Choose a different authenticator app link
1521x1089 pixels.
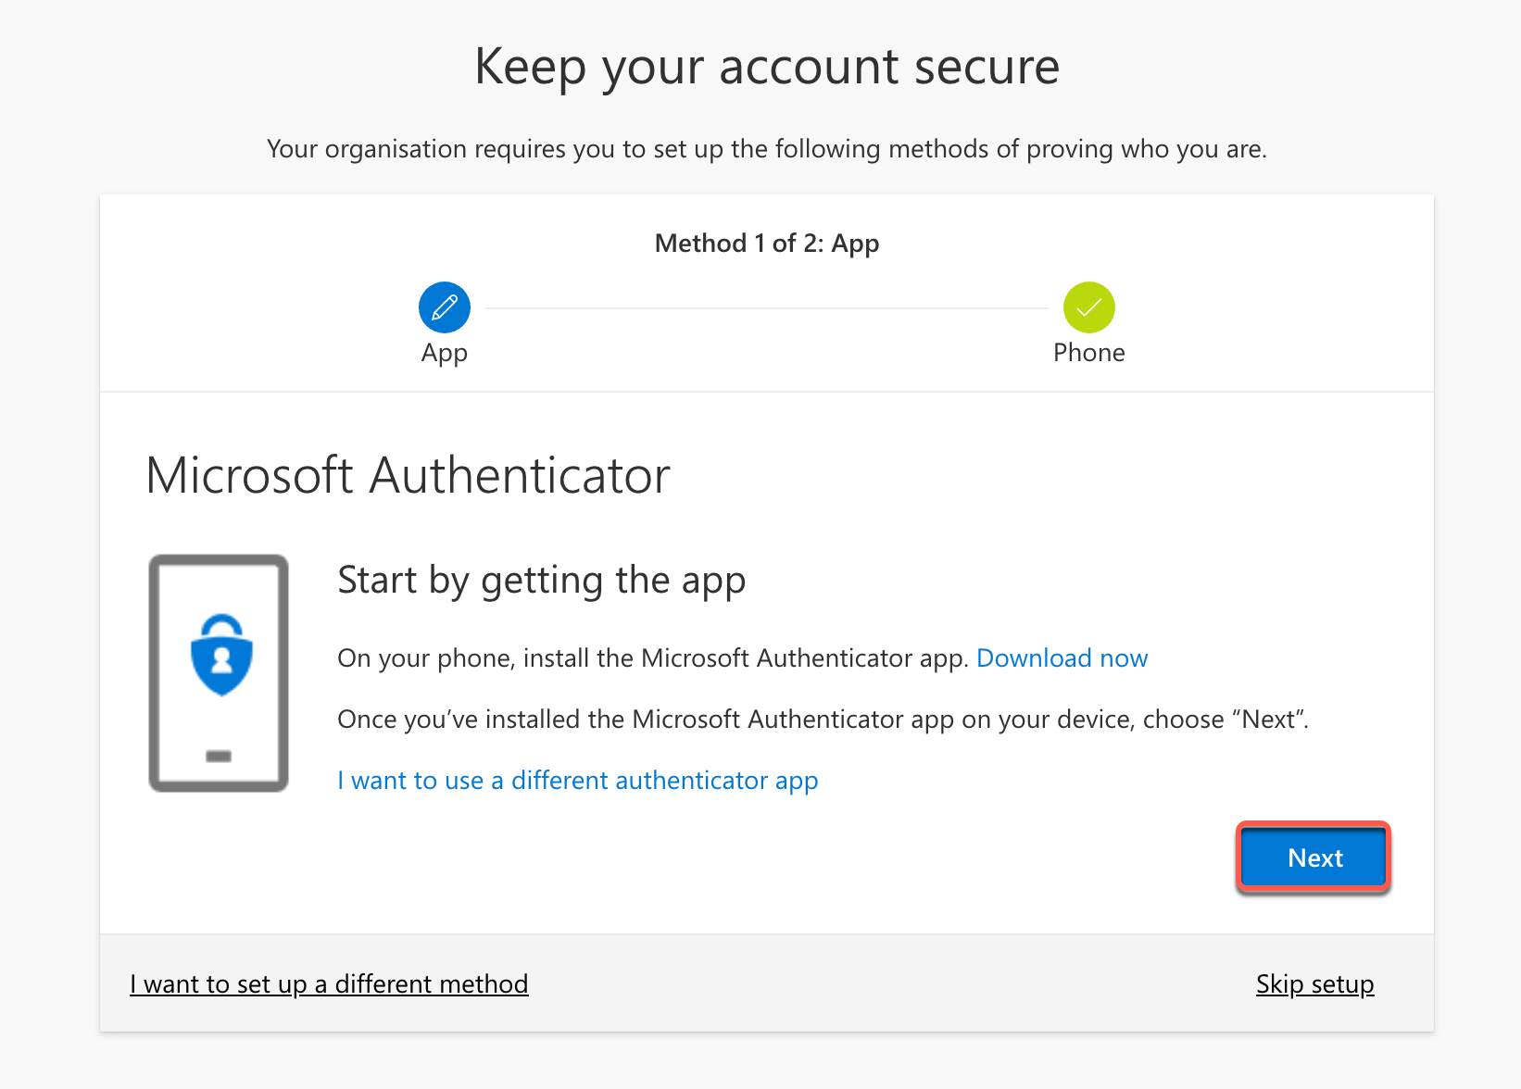coord(577,781)
